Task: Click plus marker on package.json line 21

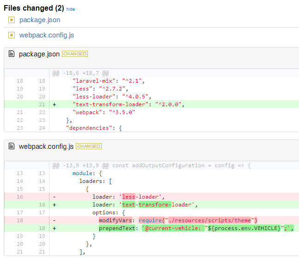Action: tap(55, 104)
